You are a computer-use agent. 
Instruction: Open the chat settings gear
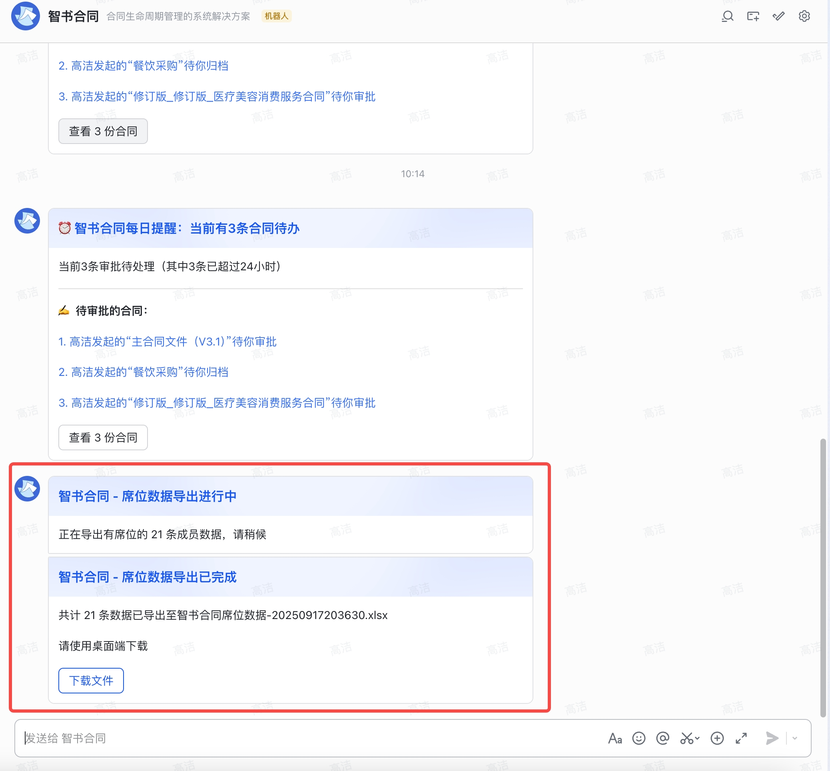(804, 16)
